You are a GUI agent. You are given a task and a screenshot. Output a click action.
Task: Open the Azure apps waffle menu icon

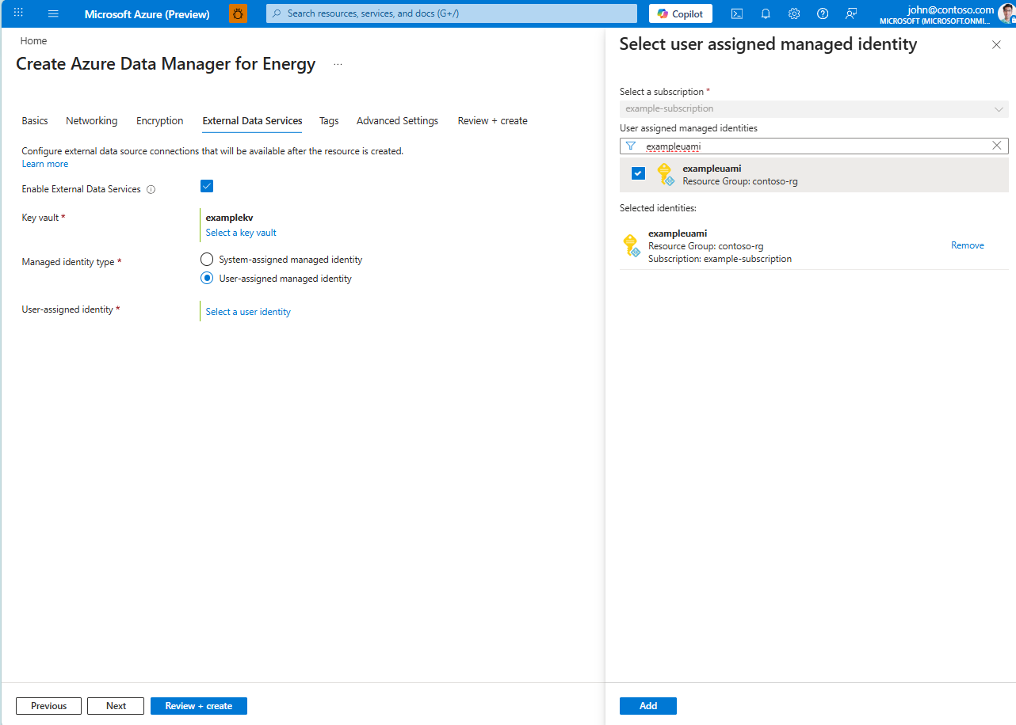pyautogui.click(x=17, y=13)
